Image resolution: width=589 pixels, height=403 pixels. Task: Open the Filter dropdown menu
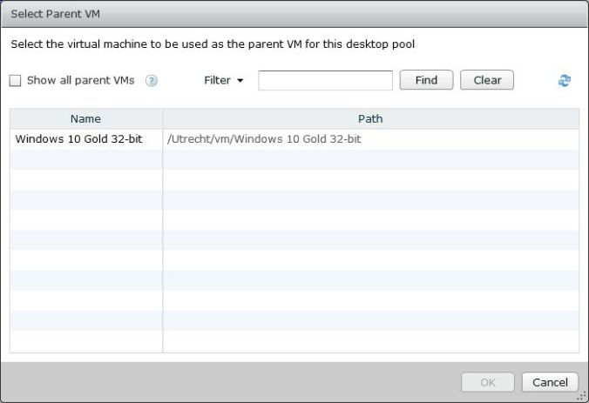223,80
